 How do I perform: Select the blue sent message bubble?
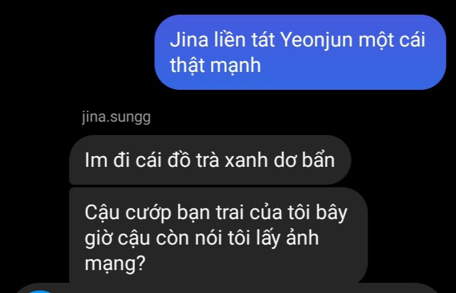[300, 52]
